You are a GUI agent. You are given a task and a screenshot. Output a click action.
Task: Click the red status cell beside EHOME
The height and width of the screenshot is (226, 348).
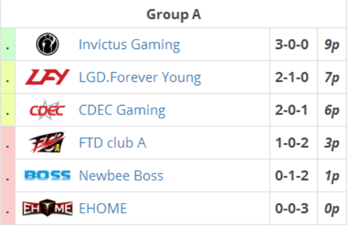pyautogui.click(x=7, y=209)
